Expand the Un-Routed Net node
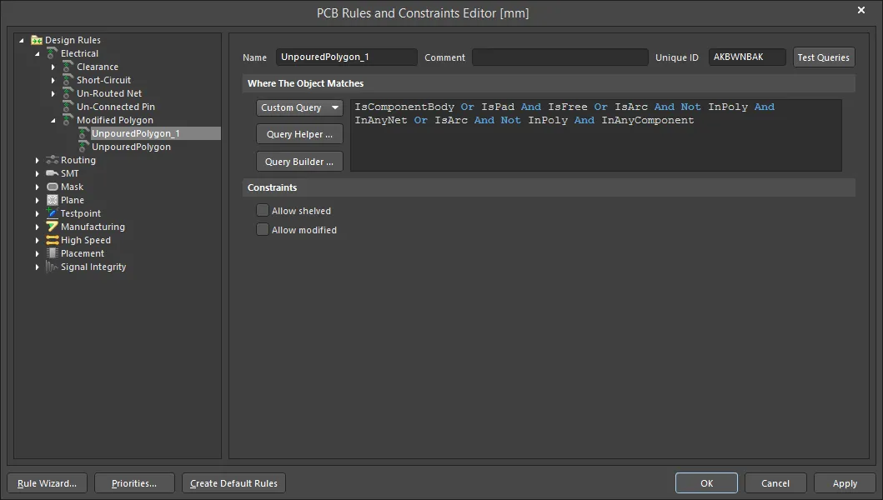This screenshot has width=883, height=500. click(53, 93)
